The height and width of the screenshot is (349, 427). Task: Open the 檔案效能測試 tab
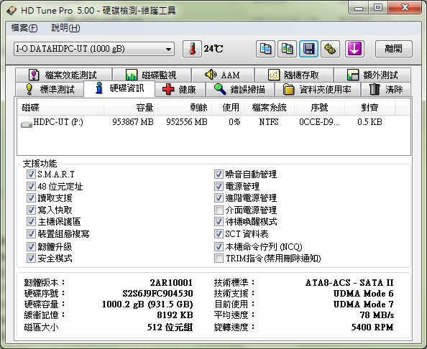[x=64, y=75]
